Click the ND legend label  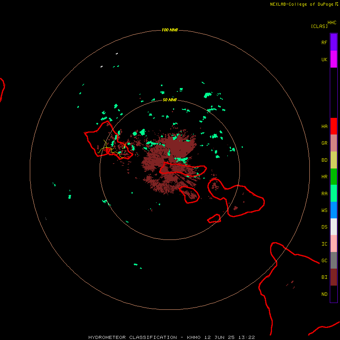(x=324, y=294)
